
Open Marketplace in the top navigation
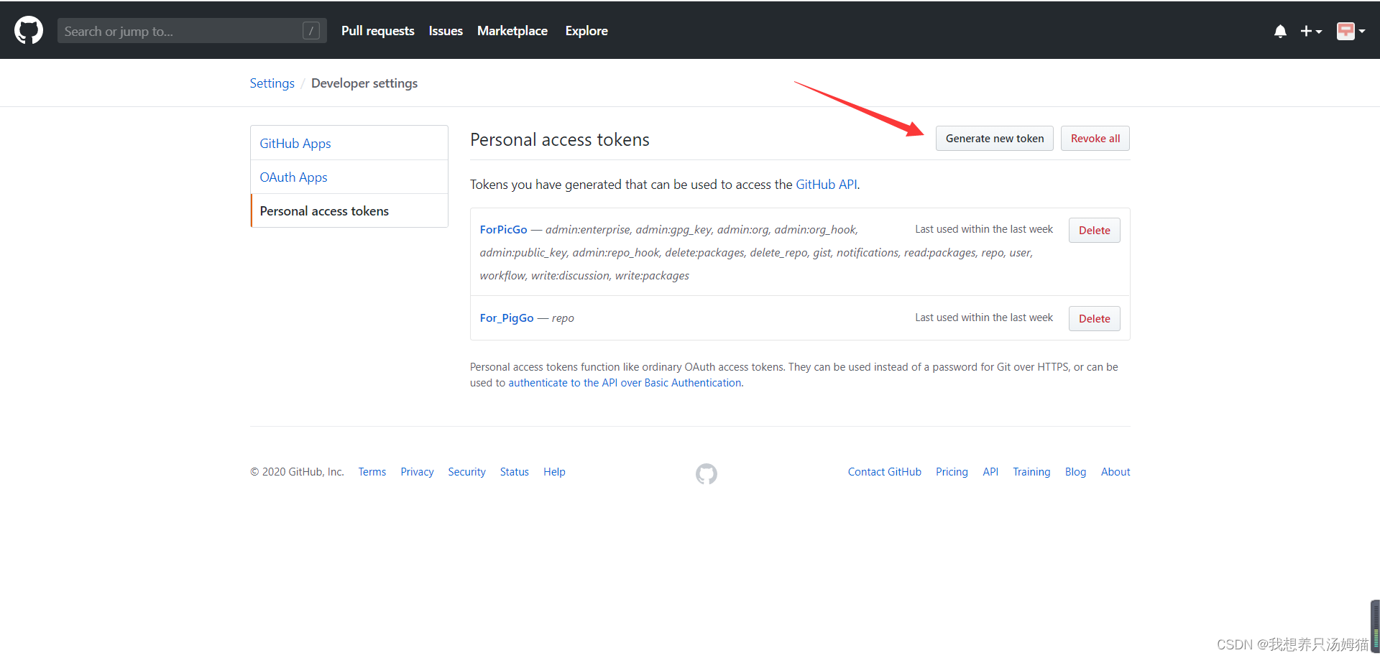click(x=512, y=31)
